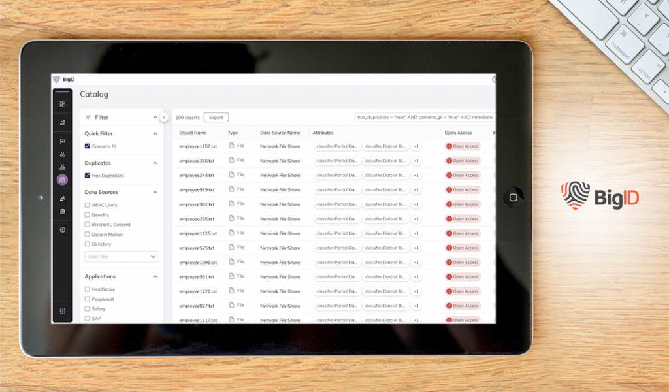Viewport: 669px width, 392px height.
Task: Uncheck the Contains PI quick filter
Action: pos(88,146)
